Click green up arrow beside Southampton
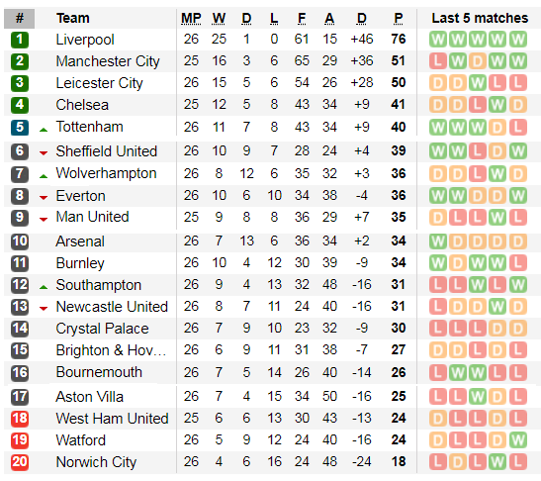Image resolution: width=541 pixels, height=481 pixels. coord(44,287)
